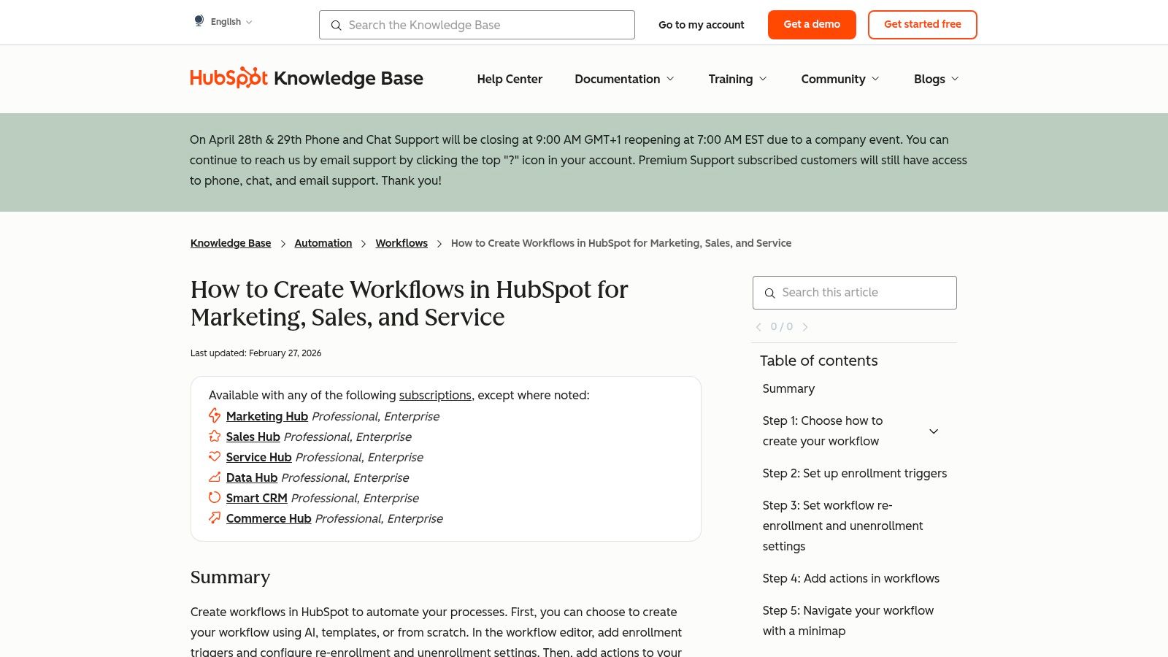
Task: Click the 0 / 0 search result counter
Action: click(782, 327)
